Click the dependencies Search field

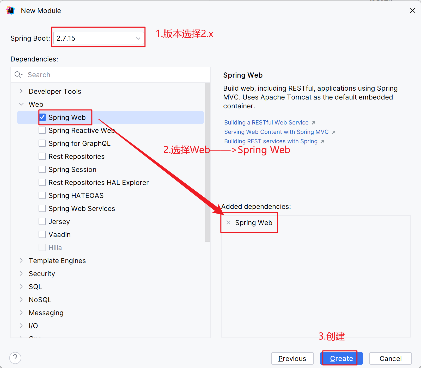[111, 75]
